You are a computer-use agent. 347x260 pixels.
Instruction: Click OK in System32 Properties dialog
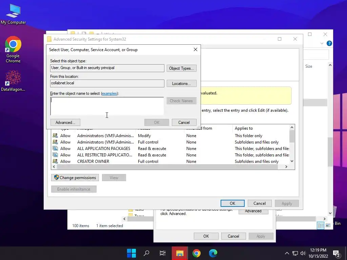[x=206, y=236]
